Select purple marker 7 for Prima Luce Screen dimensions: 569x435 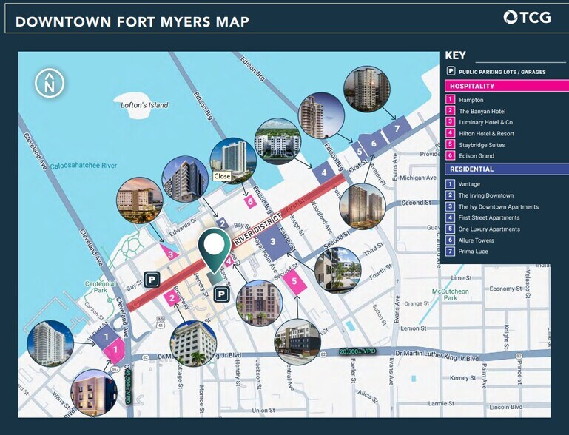tap(397, 129)
